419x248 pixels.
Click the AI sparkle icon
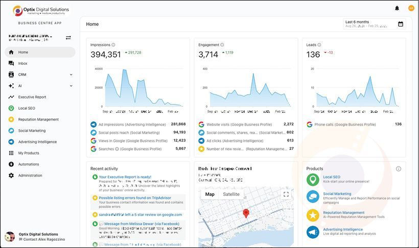(x=11, y=86)
